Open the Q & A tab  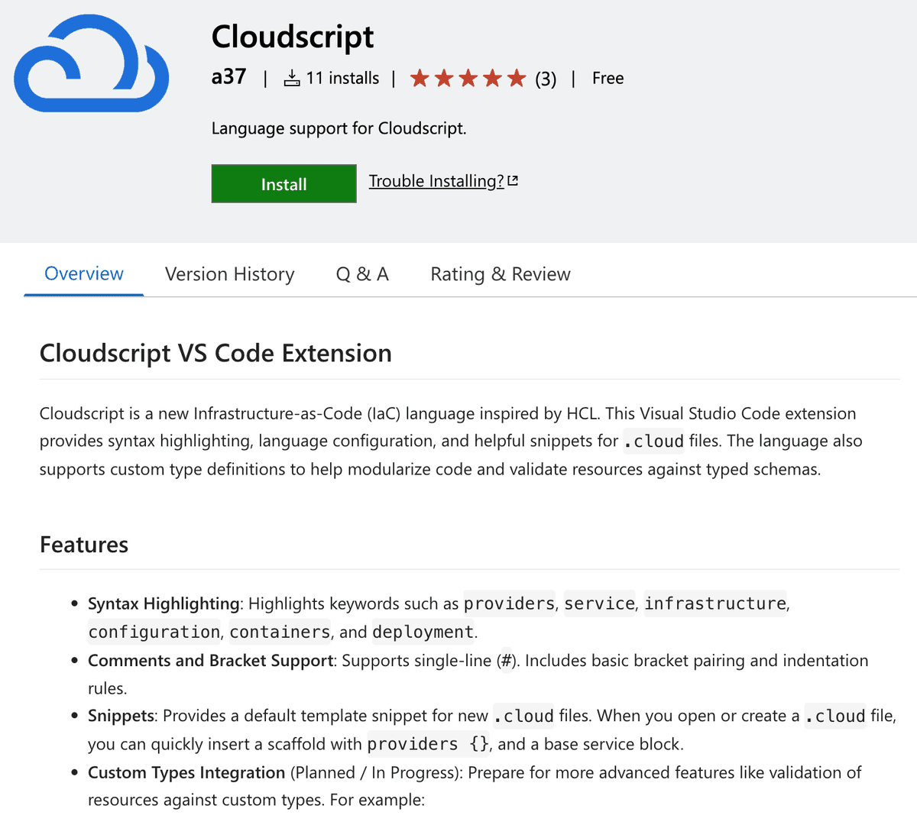pos(363,274)
